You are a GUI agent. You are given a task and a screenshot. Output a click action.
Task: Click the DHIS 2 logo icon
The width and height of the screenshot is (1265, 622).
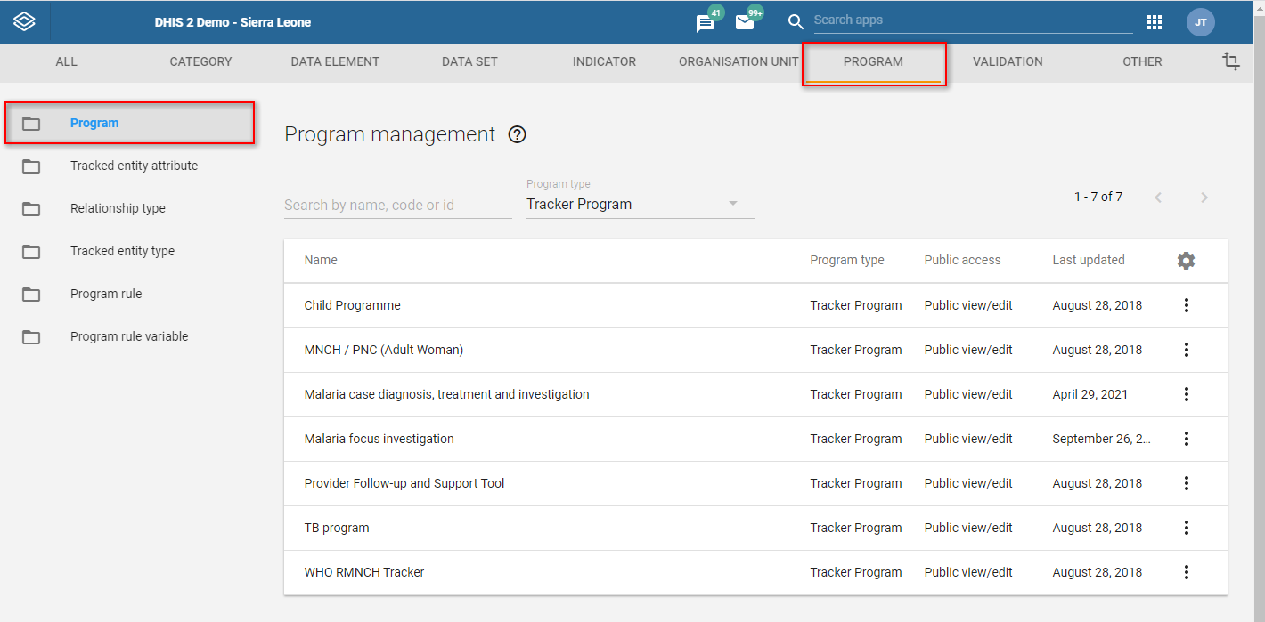[25, 22]
